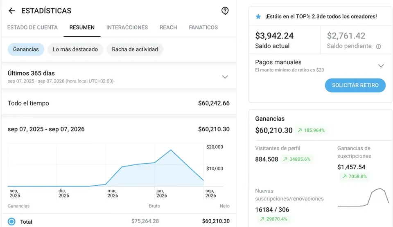The image size is (393, 227).
Task: Click the Saldo pendiente $2,761.42 value
Action: 346,36
